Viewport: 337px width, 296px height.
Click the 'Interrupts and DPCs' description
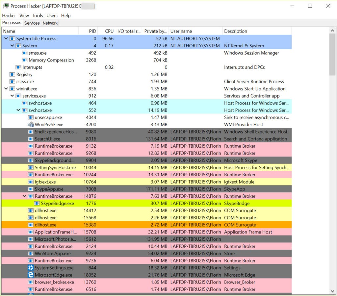(x=245, y=67)
